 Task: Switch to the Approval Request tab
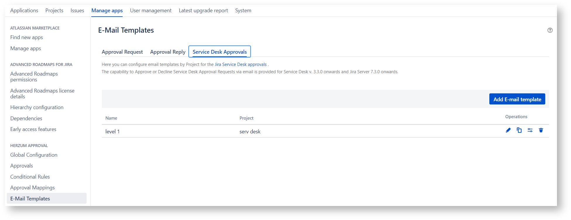[122, 52]
